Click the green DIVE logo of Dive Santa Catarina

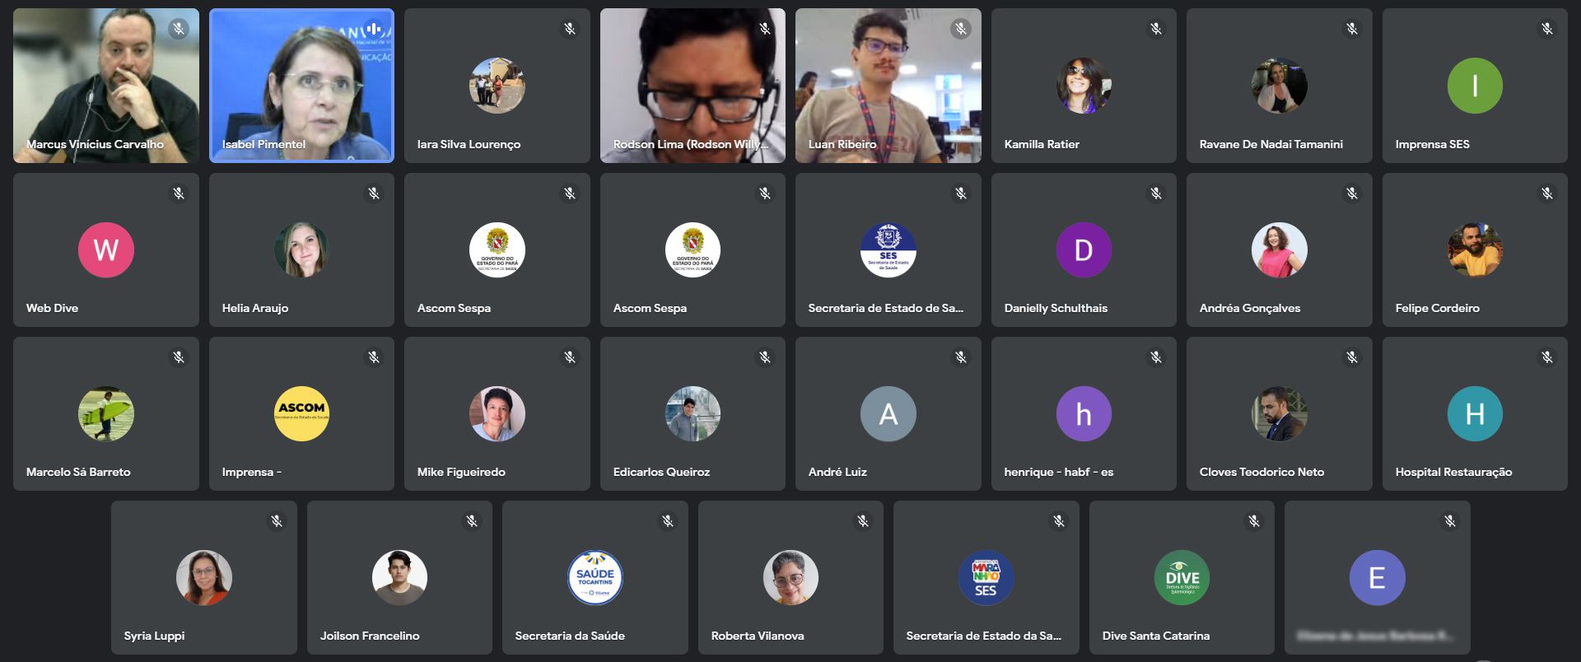pos(1182,577)
